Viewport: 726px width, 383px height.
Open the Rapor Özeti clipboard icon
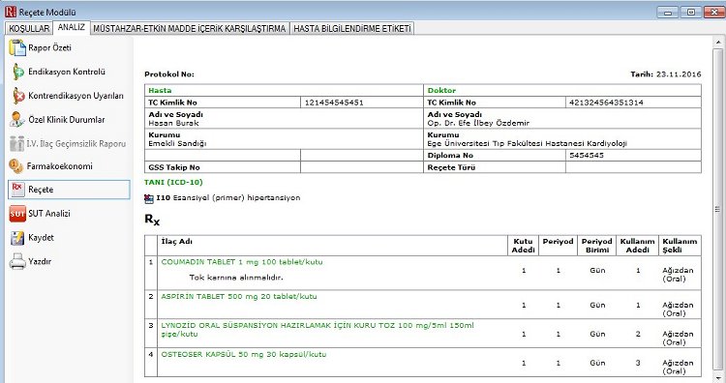pos(17,47)
